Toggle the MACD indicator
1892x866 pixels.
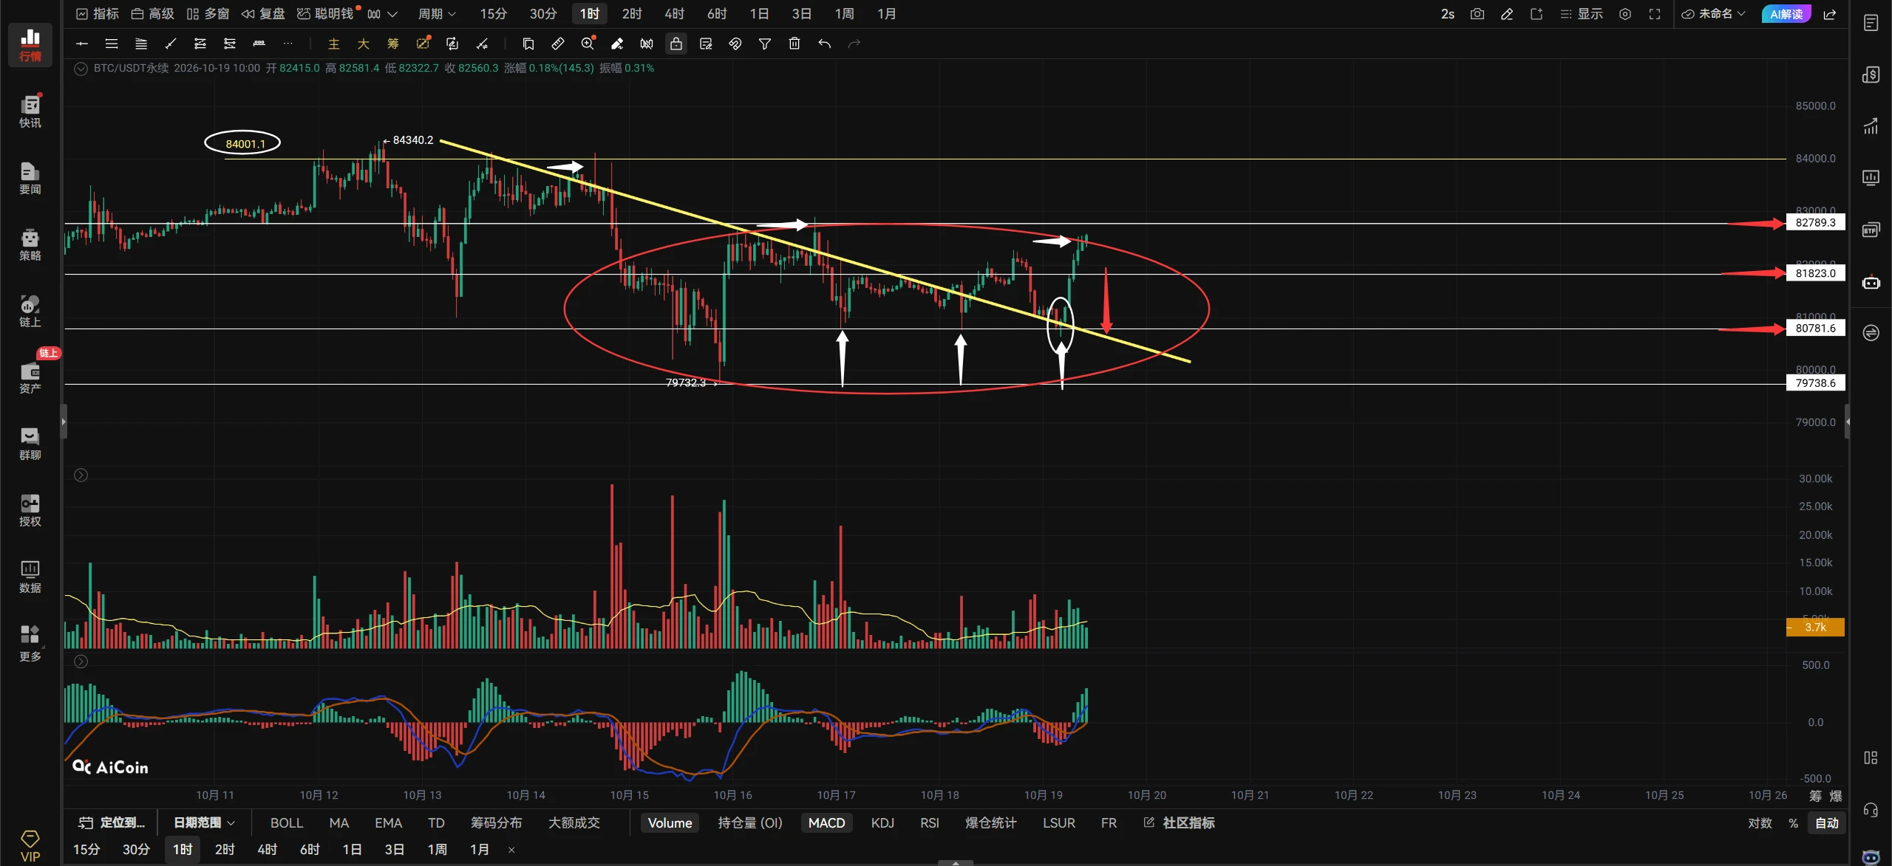pos(826,822)
